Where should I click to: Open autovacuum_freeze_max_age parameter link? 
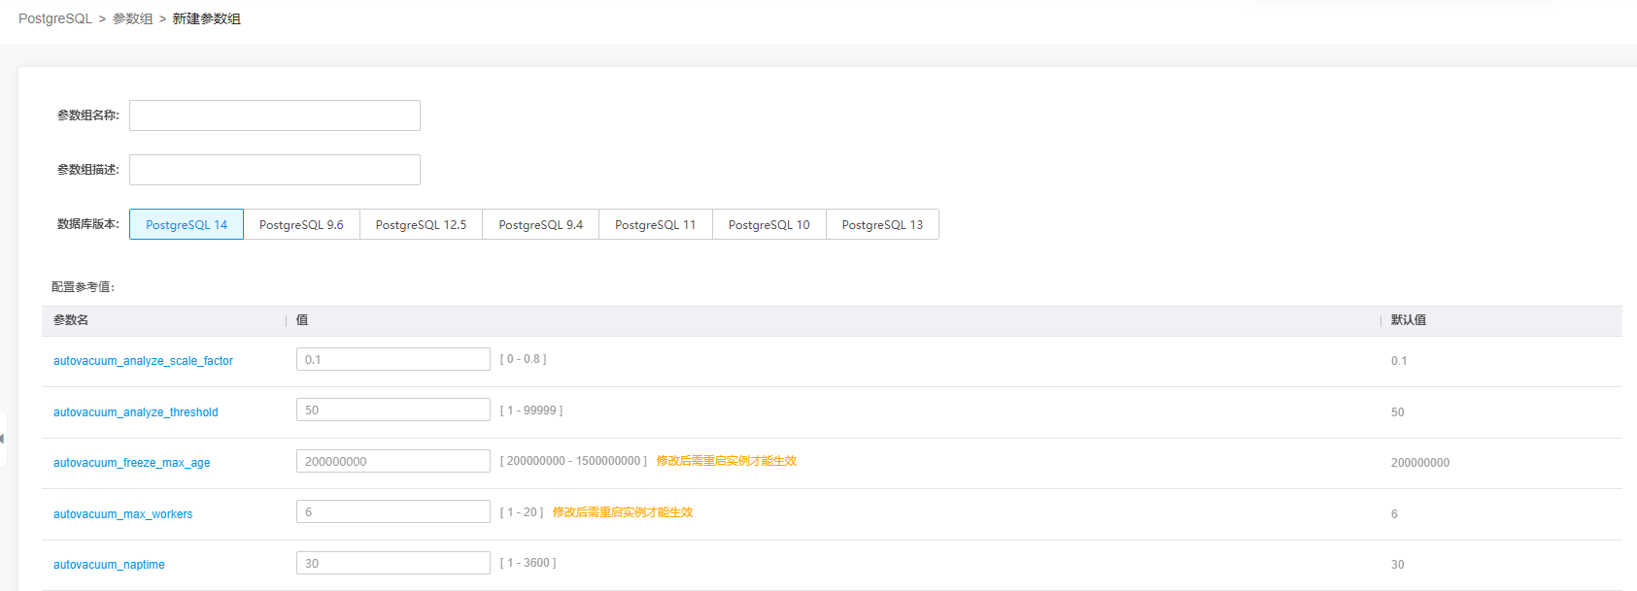[132, 463]
